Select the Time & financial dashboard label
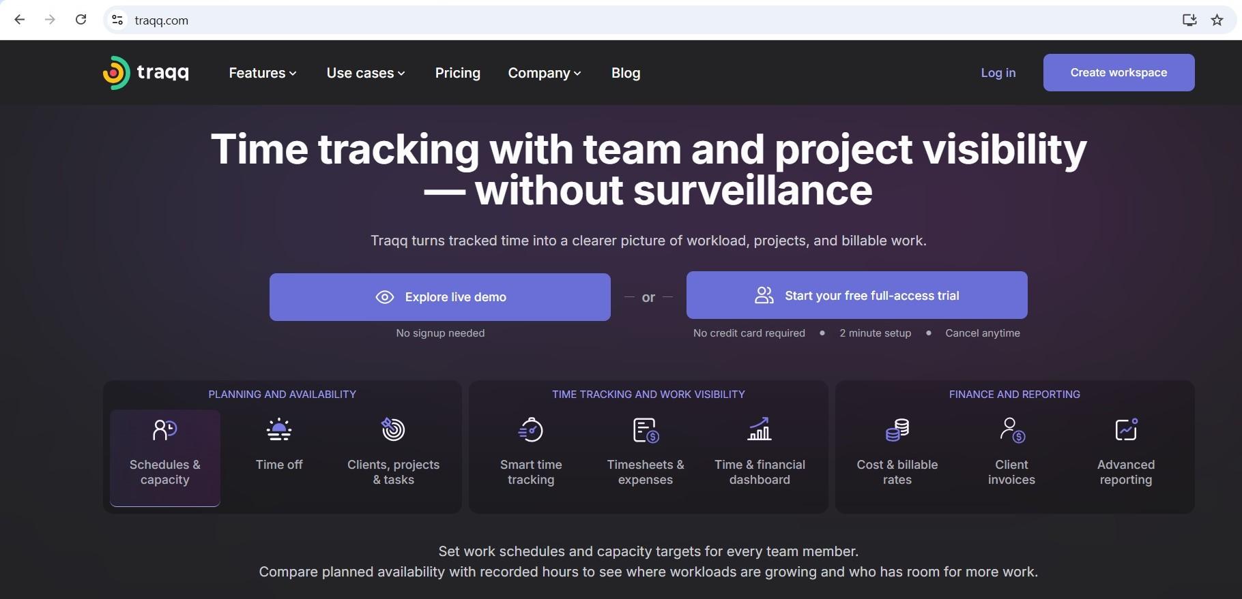 [760, 472]
